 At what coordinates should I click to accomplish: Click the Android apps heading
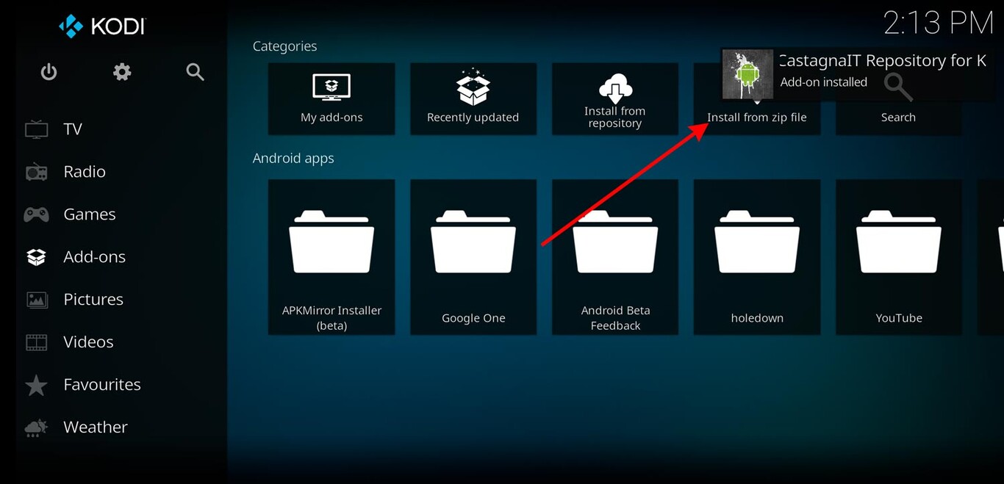(x=293, y=159)
